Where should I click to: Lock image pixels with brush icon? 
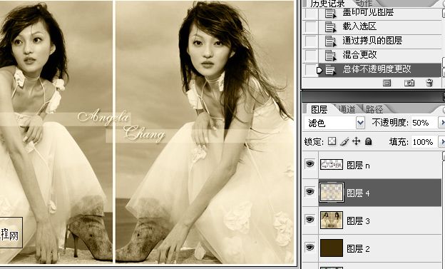point(344,141)
